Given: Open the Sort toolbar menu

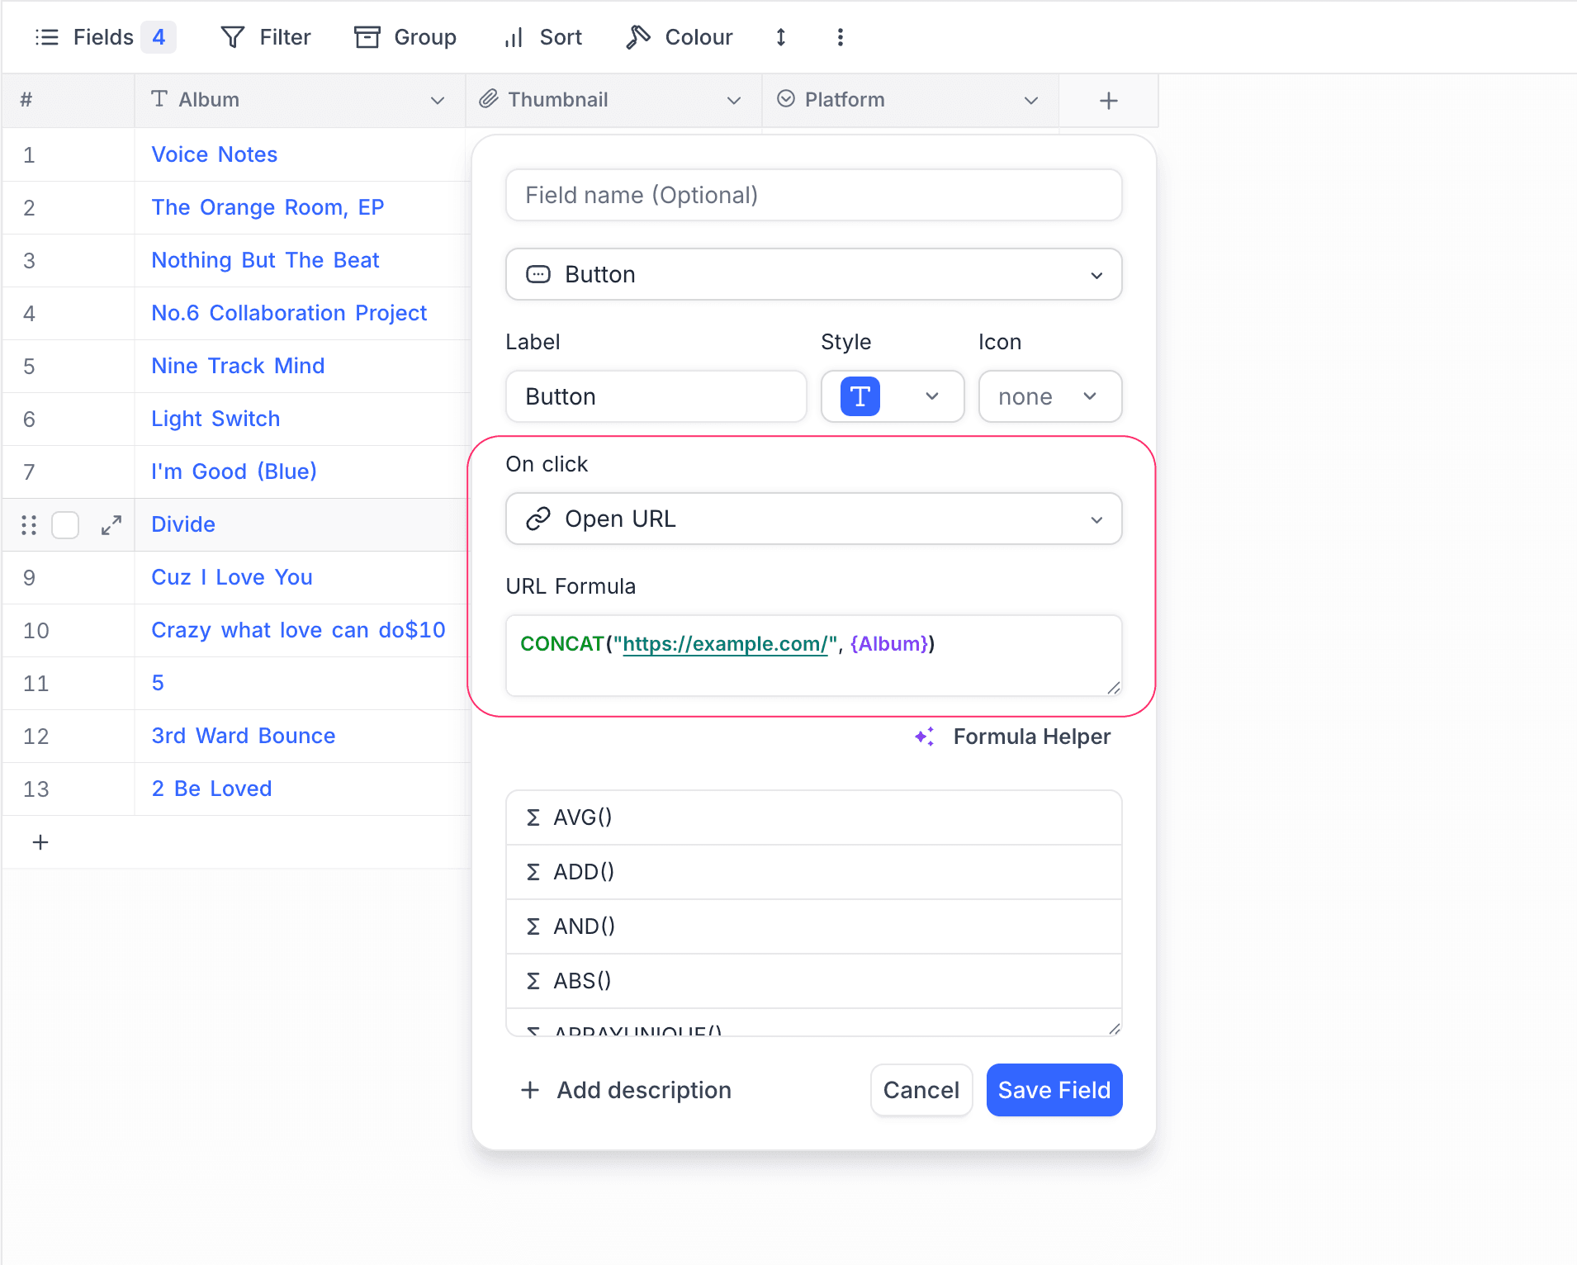Looking at the screenshot, I should click(x=543, y=37).
